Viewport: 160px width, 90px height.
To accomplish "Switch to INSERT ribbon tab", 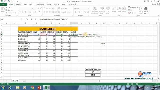I will coord(18,4).
